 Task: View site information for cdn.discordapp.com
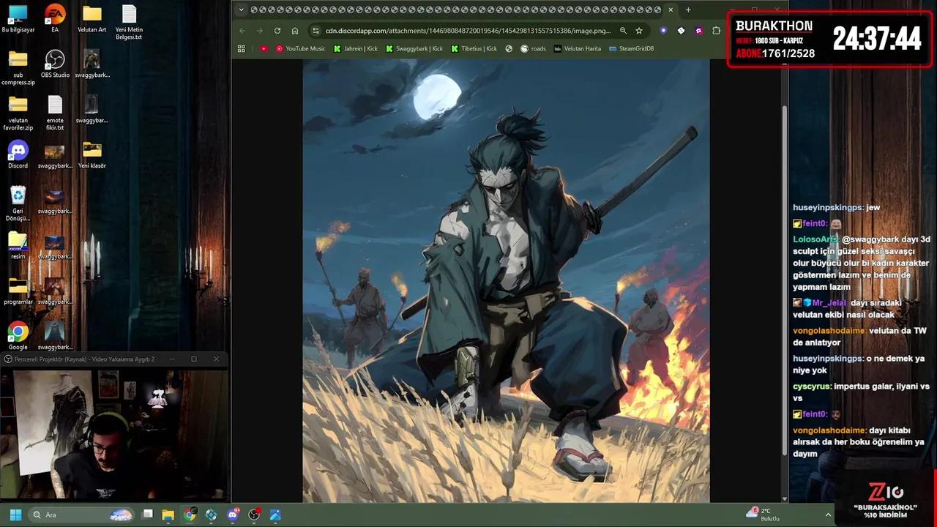click(x=316, y=31)
